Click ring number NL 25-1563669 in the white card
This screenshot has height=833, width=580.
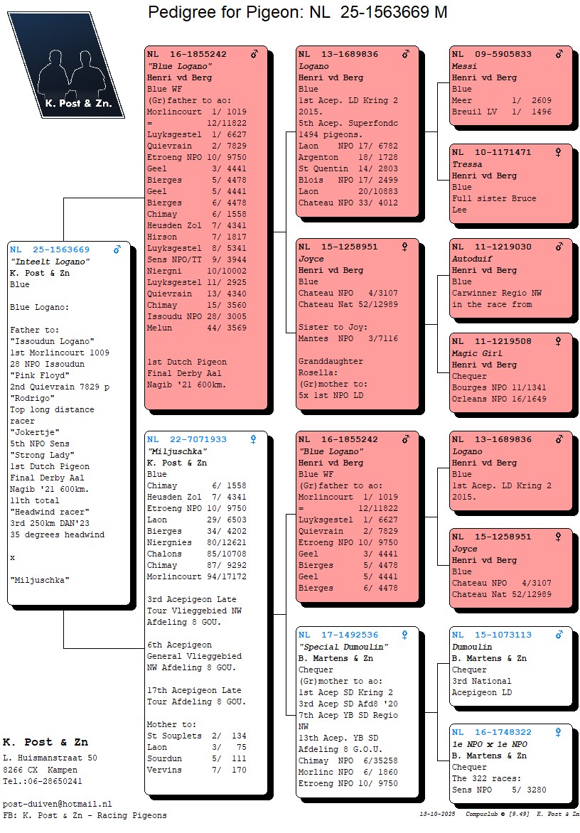[x=50, y=249]
